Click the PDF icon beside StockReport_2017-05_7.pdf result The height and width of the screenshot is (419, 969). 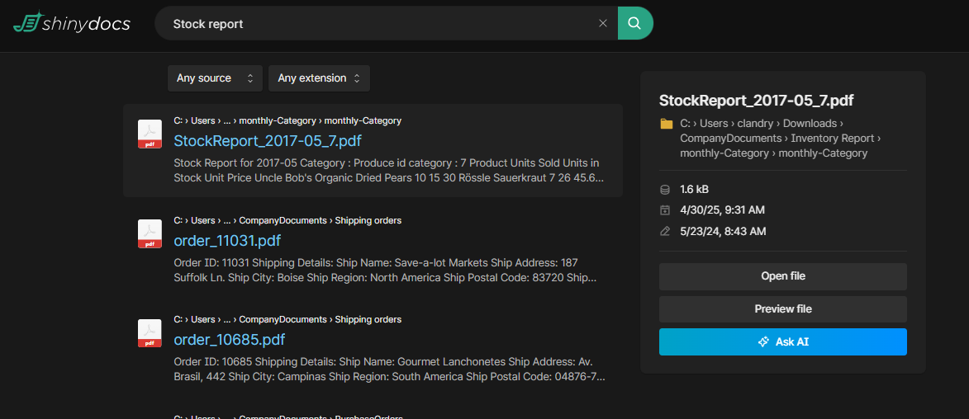pos(150,134)
